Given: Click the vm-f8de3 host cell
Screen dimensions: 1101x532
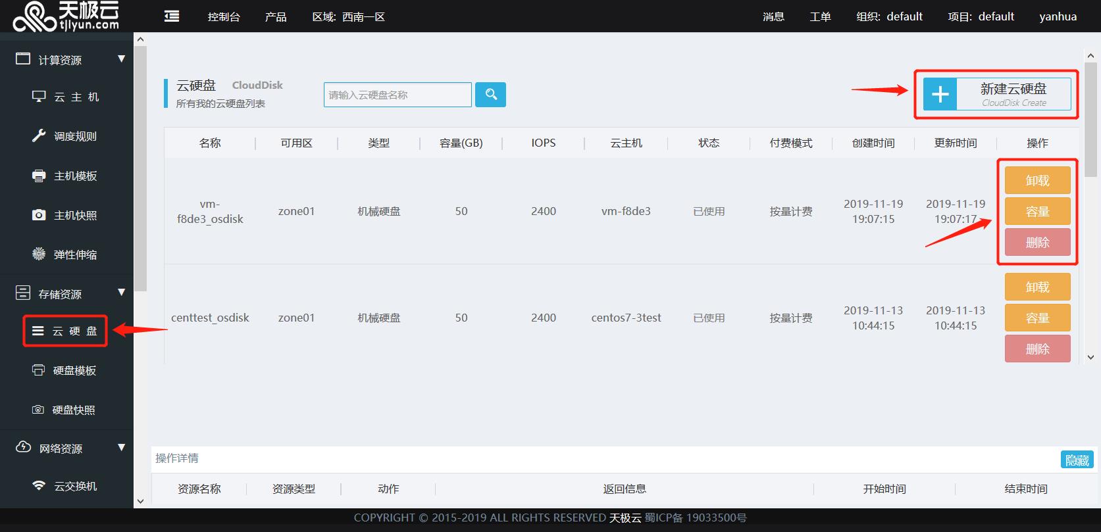Looking at the screenshot, I should [x=626, y=211].
